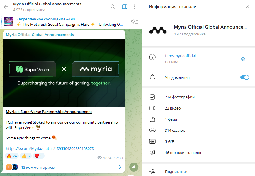Toggle the side panel icon

pyautogui.click(x=125, y=7)
